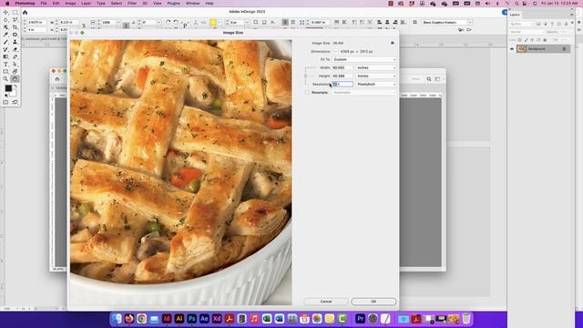Open the File menu
The image size is (583, 328).
point(44,4)
